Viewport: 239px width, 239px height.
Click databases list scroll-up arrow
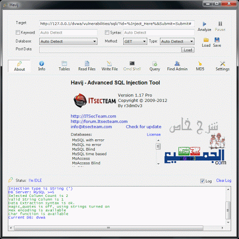pos(158,140)
